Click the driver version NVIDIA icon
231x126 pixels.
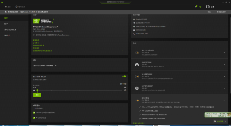134,23
